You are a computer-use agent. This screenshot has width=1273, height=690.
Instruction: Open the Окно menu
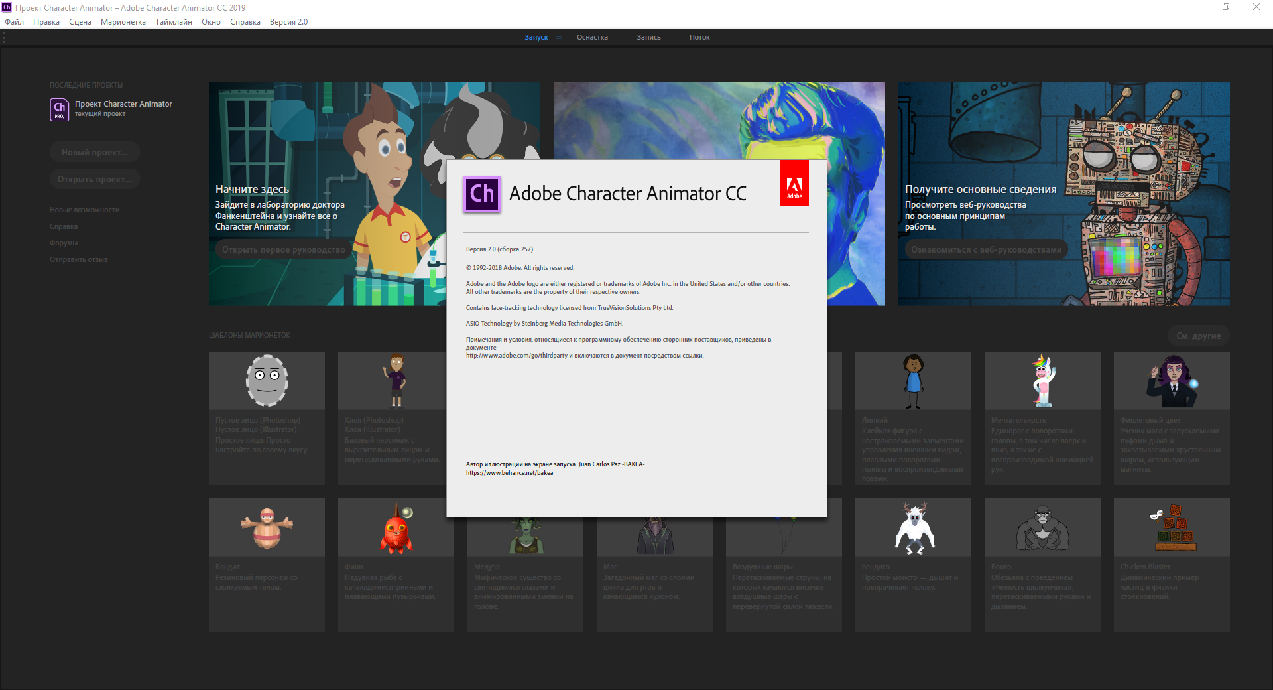point(211,22)
